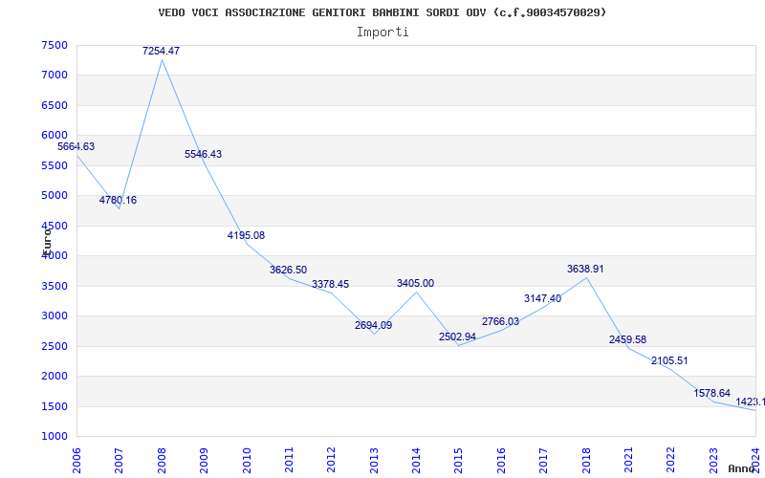
Task: Click the 2022 x-axis year label
Action: click(x=671, y=460)
